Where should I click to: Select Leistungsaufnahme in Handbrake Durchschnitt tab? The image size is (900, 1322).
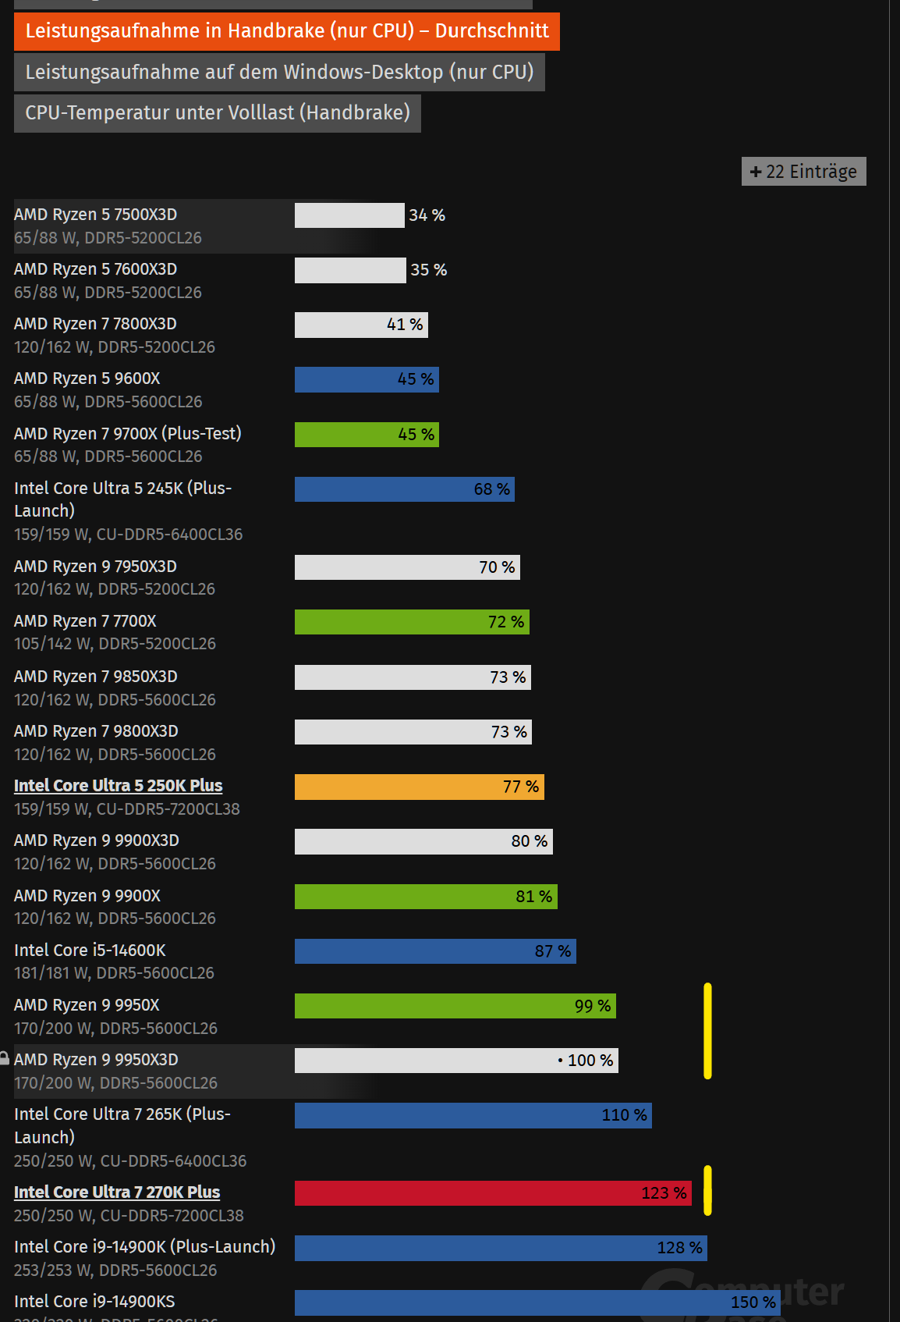pyautogui.click(x=287, y=31)
